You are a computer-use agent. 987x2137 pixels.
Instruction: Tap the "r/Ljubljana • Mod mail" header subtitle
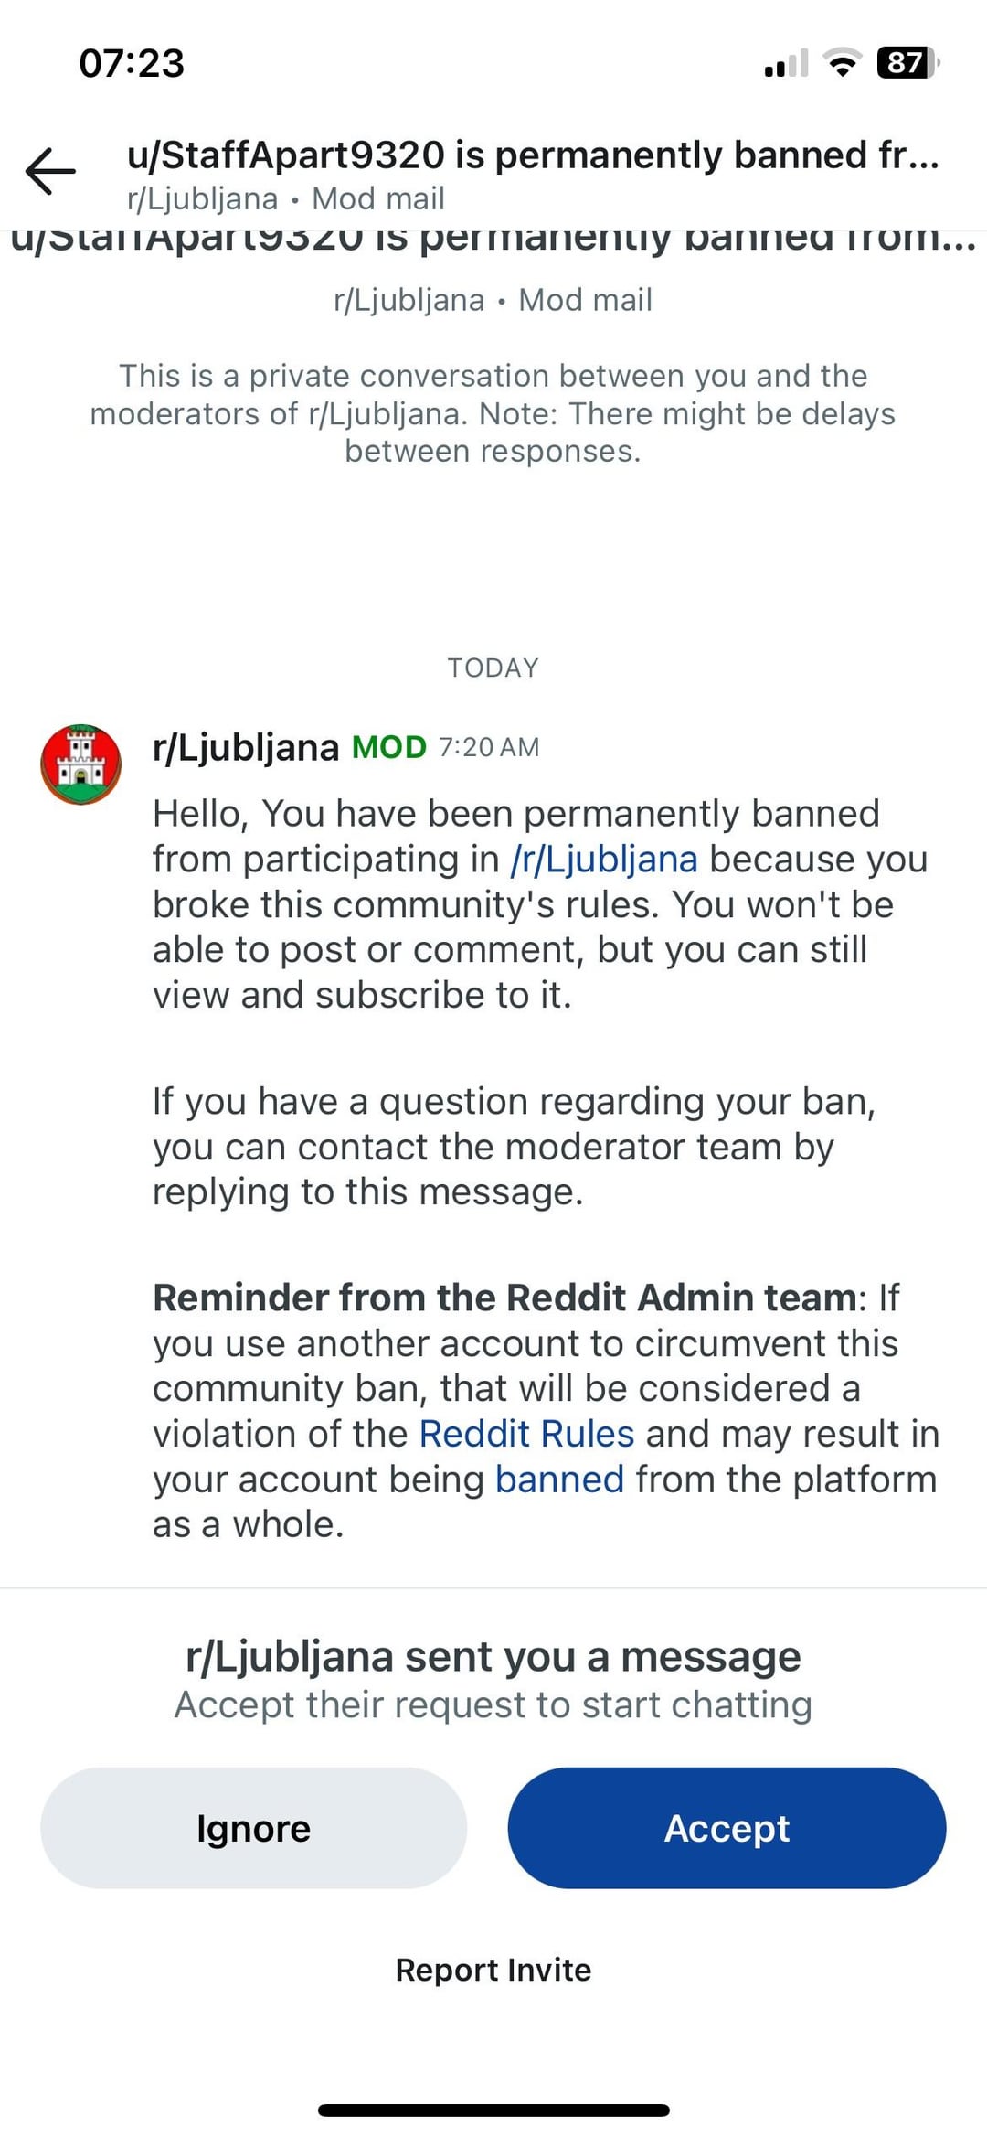click(286, 198)
